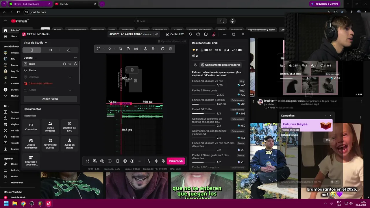This screenshot has width=370, height=208.
Task: Click the progress bar for Emite LIVE 2 días
Action: click(203, 114)
